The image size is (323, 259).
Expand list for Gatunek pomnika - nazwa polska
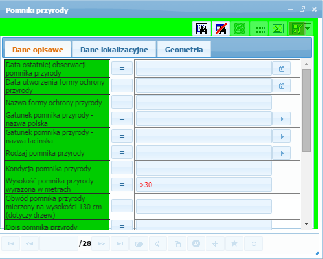tap(281, 119)
